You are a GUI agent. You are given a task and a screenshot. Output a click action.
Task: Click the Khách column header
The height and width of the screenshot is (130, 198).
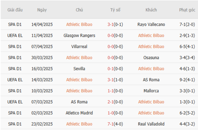tap(151, 10)
